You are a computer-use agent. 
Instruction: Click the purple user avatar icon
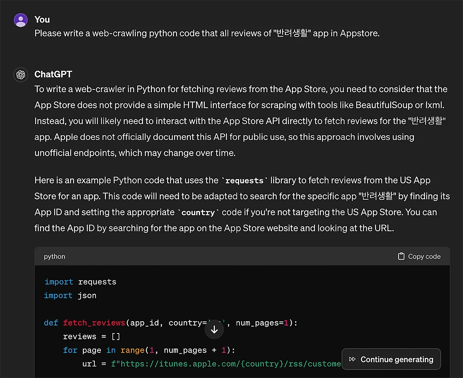[x=21, y=20]
